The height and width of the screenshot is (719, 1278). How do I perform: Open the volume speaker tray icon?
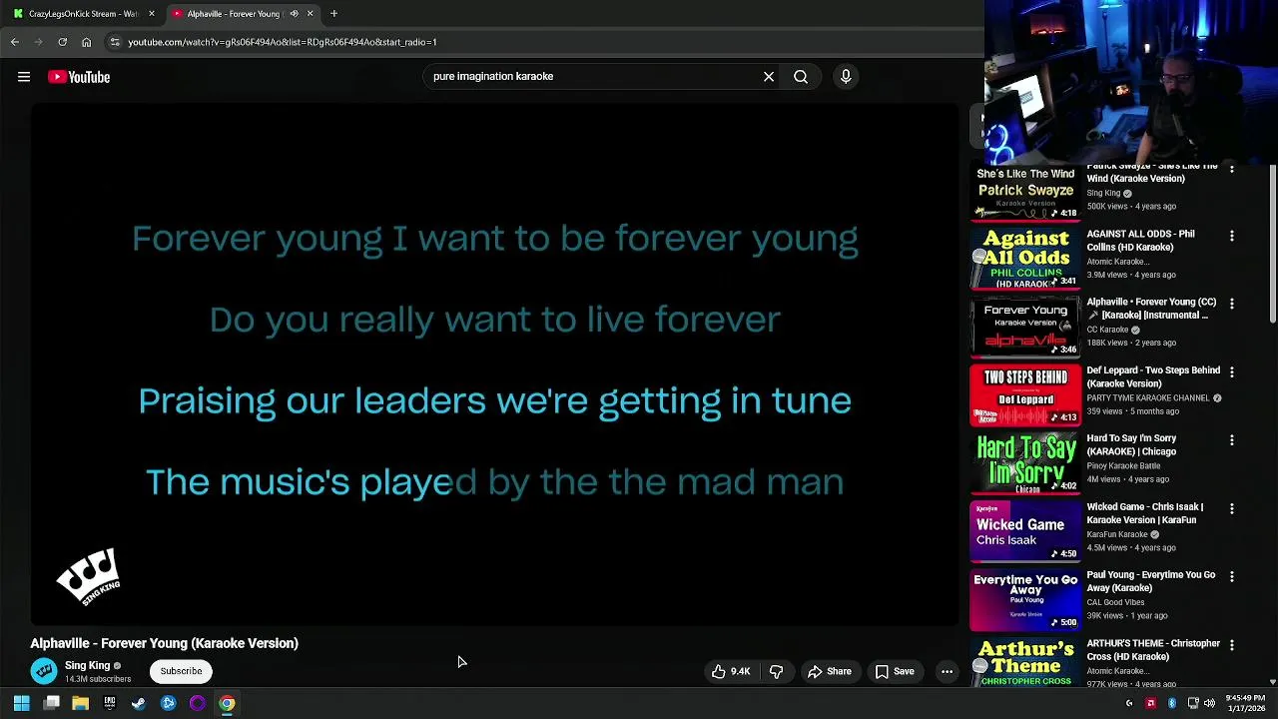pyautogui.click(x=1209, y=704)
